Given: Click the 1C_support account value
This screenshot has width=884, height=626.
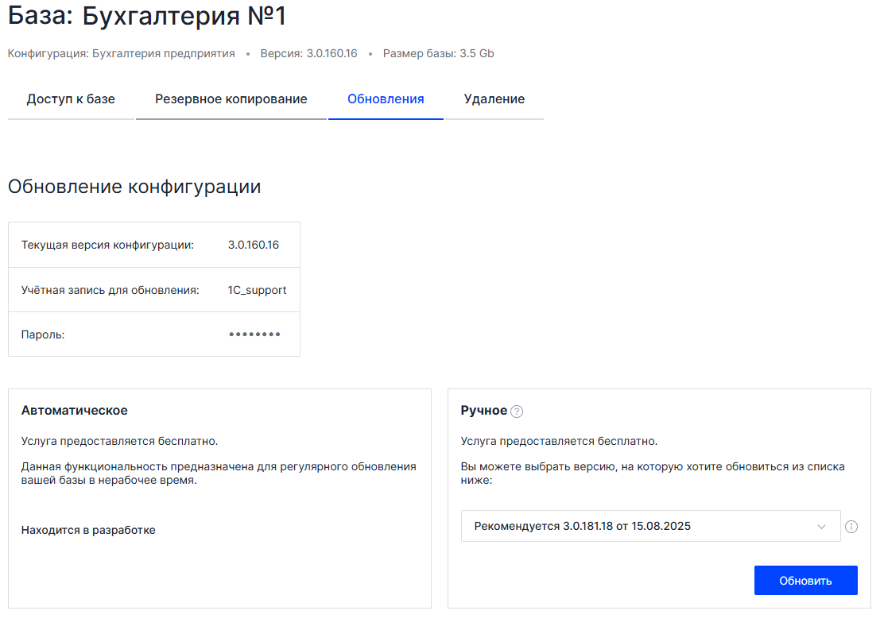Looking at the screenshot, I should pyautogui.click(x=257, y=290).
